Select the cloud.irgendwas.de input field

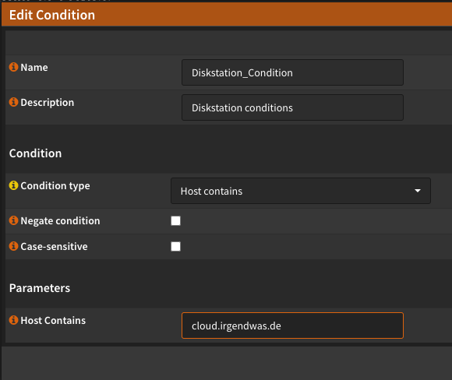click(292, 325)
